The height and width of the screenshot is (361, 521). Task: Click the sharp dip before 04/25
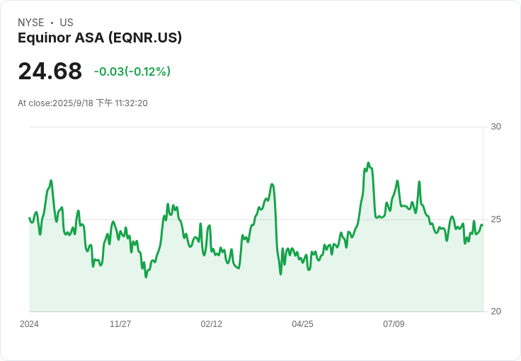tap(280, 273)
